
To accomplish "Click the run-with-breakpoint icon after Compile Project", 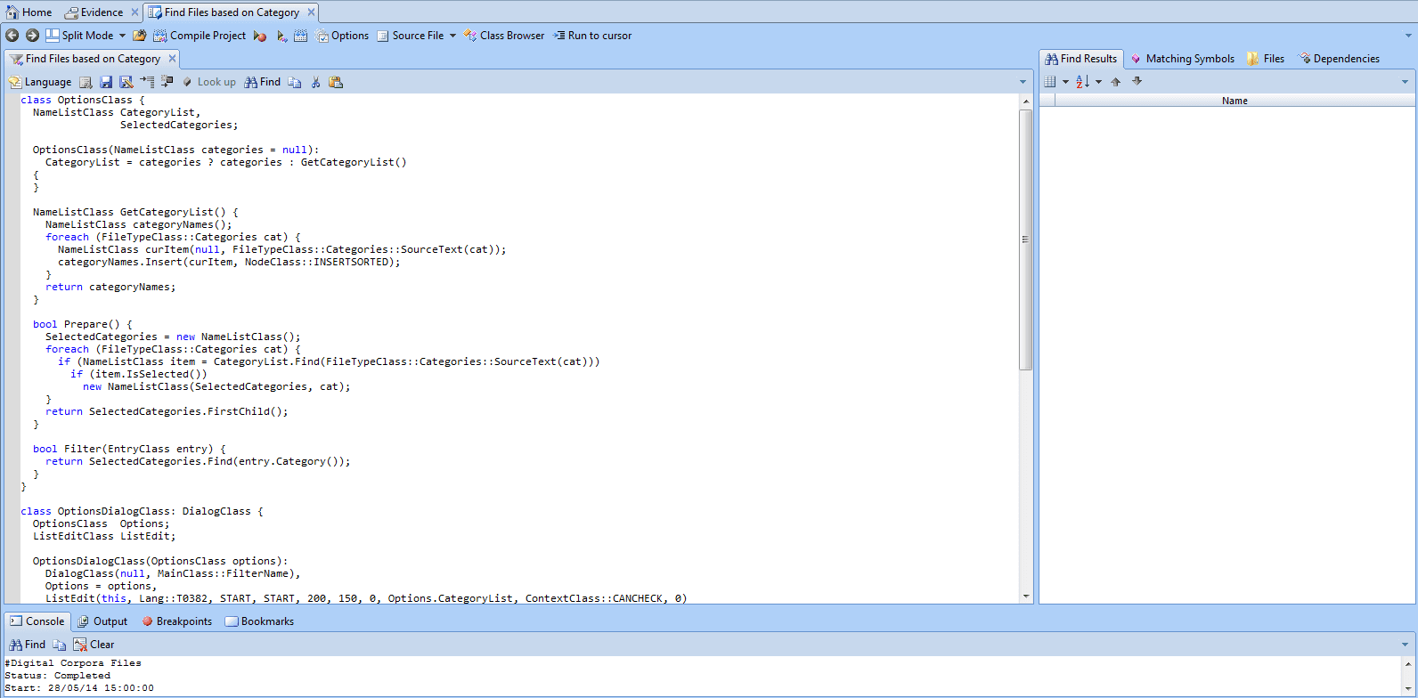I will [x=260, y=36].
